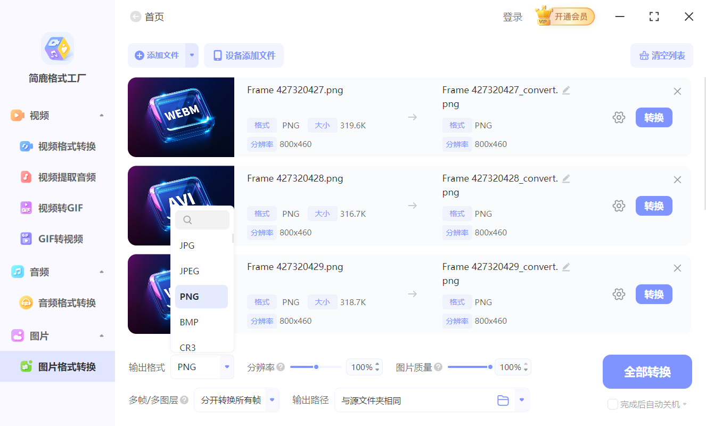Edit output name of Frame 427320427_convert

(566, 91)
